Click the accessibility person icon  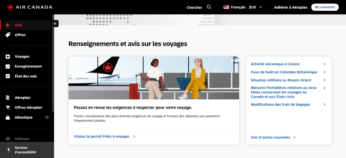[x=9, y=150]
